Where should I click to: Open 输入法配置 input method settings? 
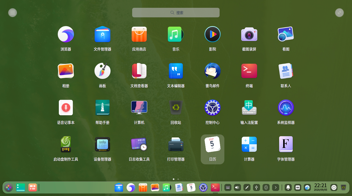(249, 108)
